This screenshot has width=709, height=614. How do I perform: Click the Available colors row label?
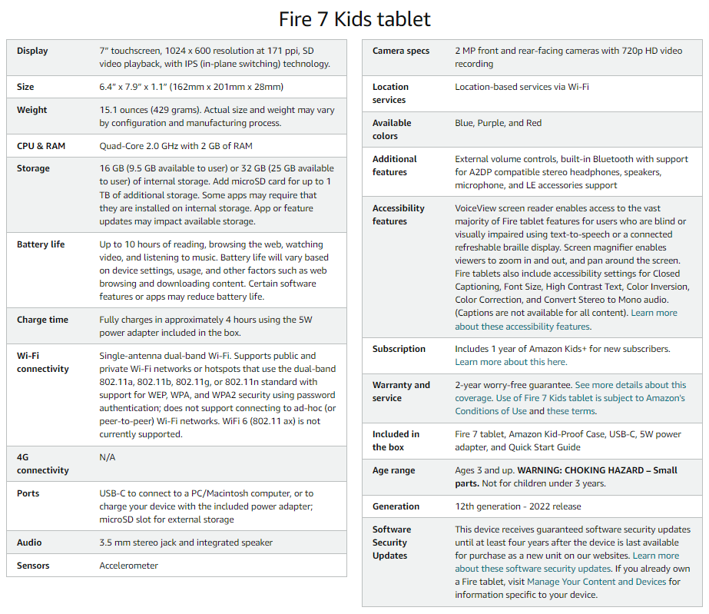pos(392,129)
